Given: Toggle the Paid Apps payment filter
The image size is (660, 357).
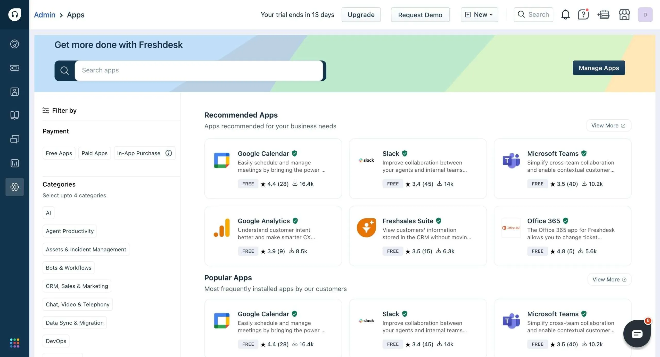Looking at the screenshot, I should (x=94, y=153).
